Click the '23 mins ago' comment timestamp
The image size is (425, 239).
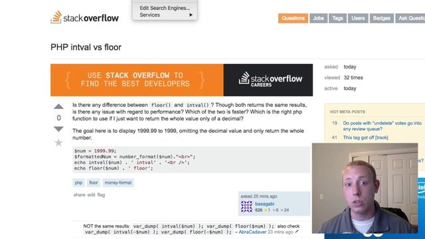280,232
